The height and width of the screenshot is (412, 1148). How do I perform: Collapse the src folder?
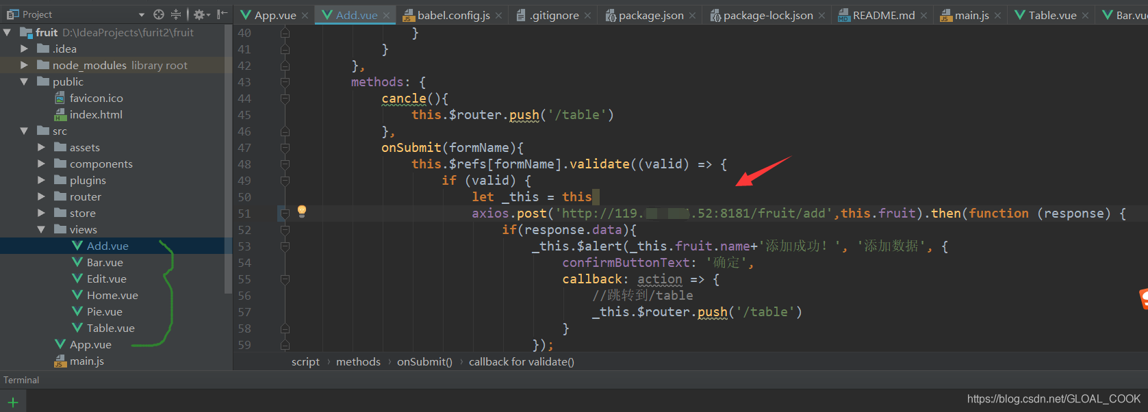point(25,131)
